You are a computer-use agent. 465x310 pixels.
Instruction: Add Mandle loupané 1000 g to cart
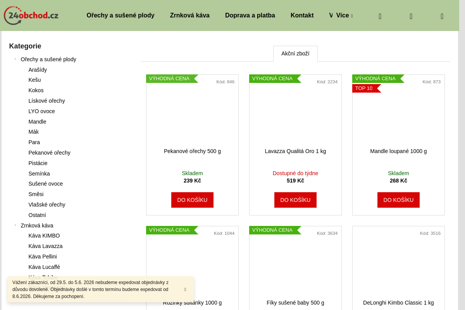point(398,200)
